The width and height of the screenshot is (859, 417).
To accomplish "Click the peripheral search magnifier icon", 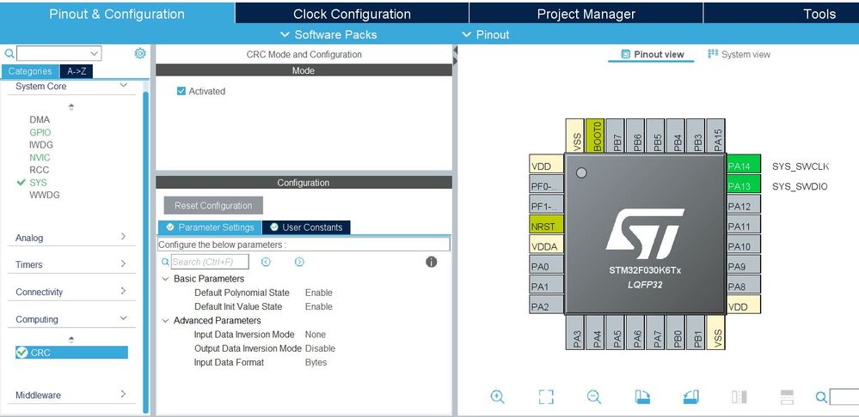I will 9,53.
